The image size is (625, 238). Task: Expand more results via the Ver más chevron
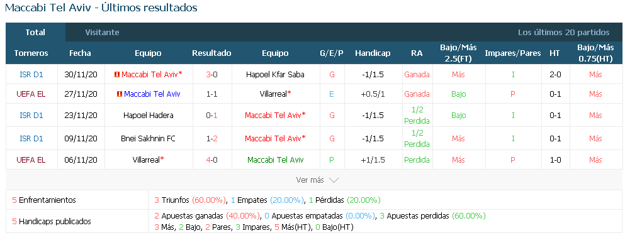(334, 180)
